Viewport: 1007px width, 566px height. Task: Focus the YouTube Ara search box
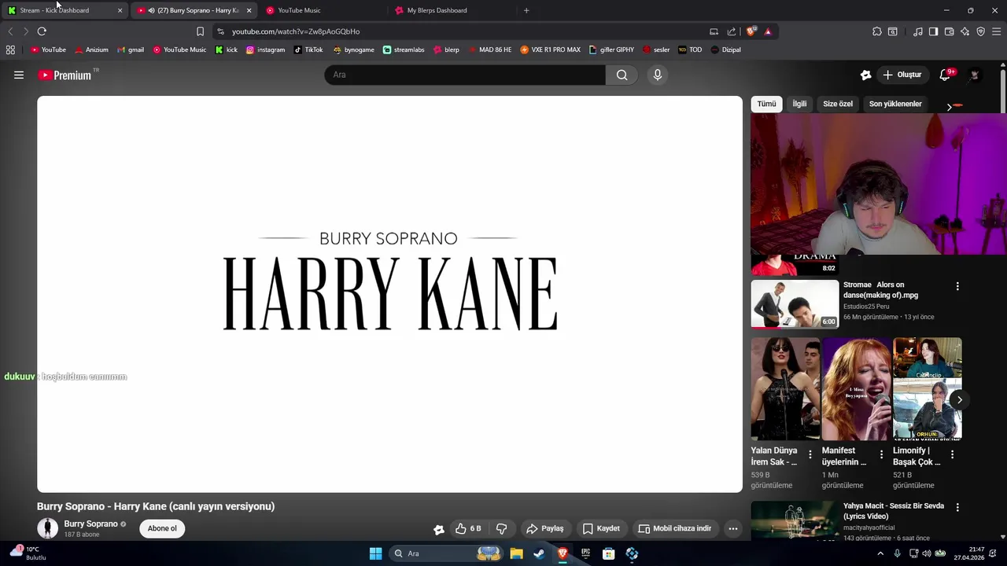coord(465,75)
